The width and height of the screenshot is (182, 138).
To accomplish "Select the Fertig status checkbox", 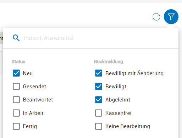I will point(16,126).
